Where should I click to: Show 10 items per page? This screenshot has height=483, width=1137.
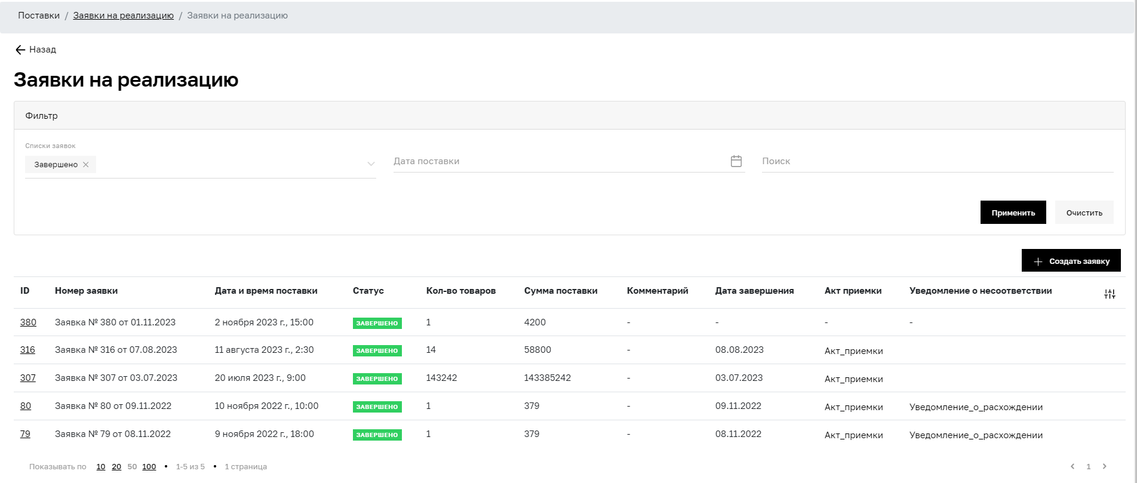(x=101, y=467)
